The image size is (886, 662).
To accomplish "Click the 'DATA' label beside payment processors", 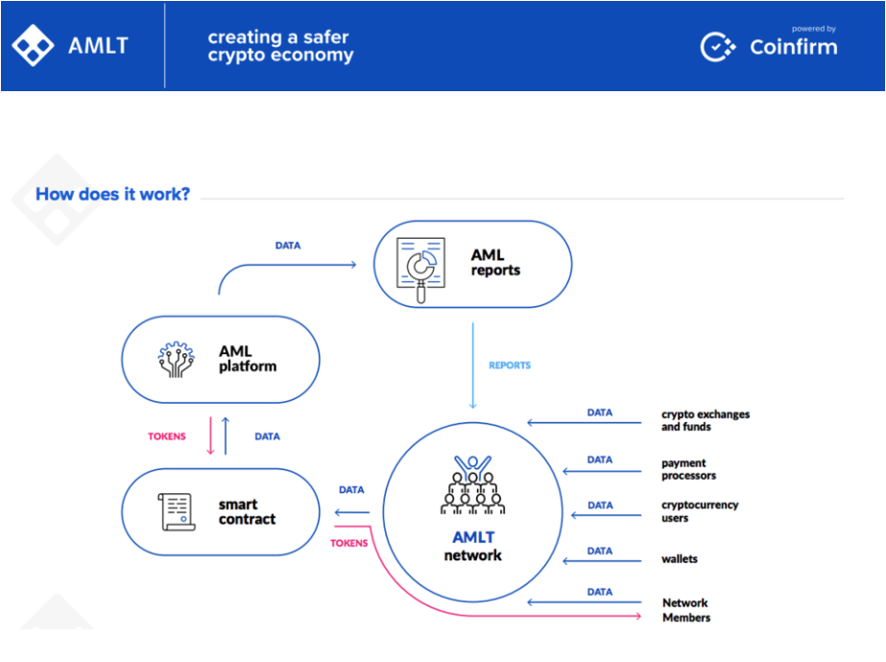I will point(600,460).
